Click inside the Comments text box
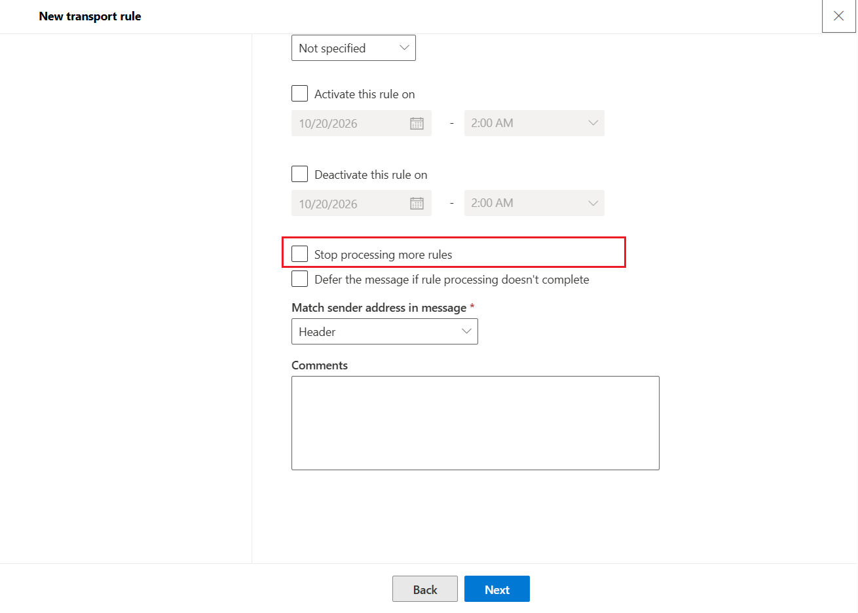 476,423
